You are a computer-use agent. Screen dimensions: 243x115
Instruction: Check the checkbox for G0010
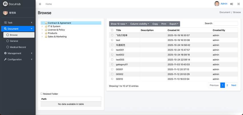(x=112, y=79)
